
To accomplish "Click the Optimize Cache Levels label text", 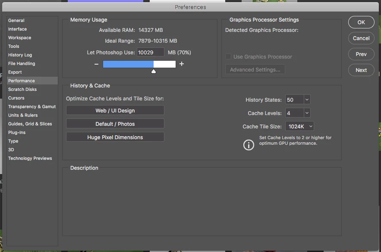I will pyautogui.click(x=115, y=99).
